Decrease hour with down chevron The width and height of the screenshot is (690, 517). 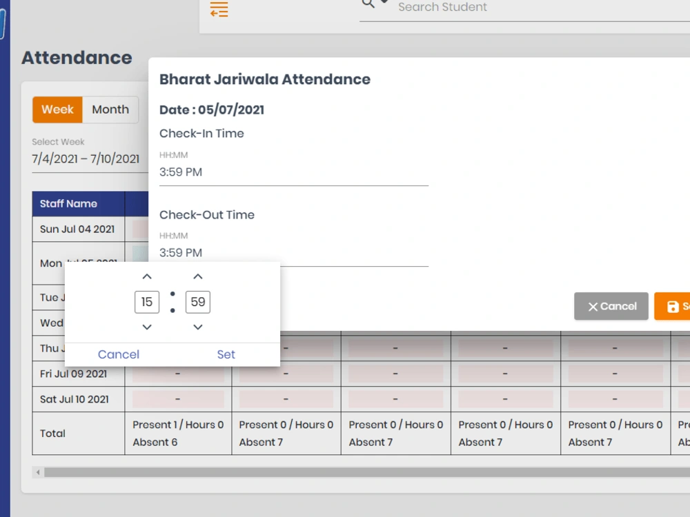(147, 327)
